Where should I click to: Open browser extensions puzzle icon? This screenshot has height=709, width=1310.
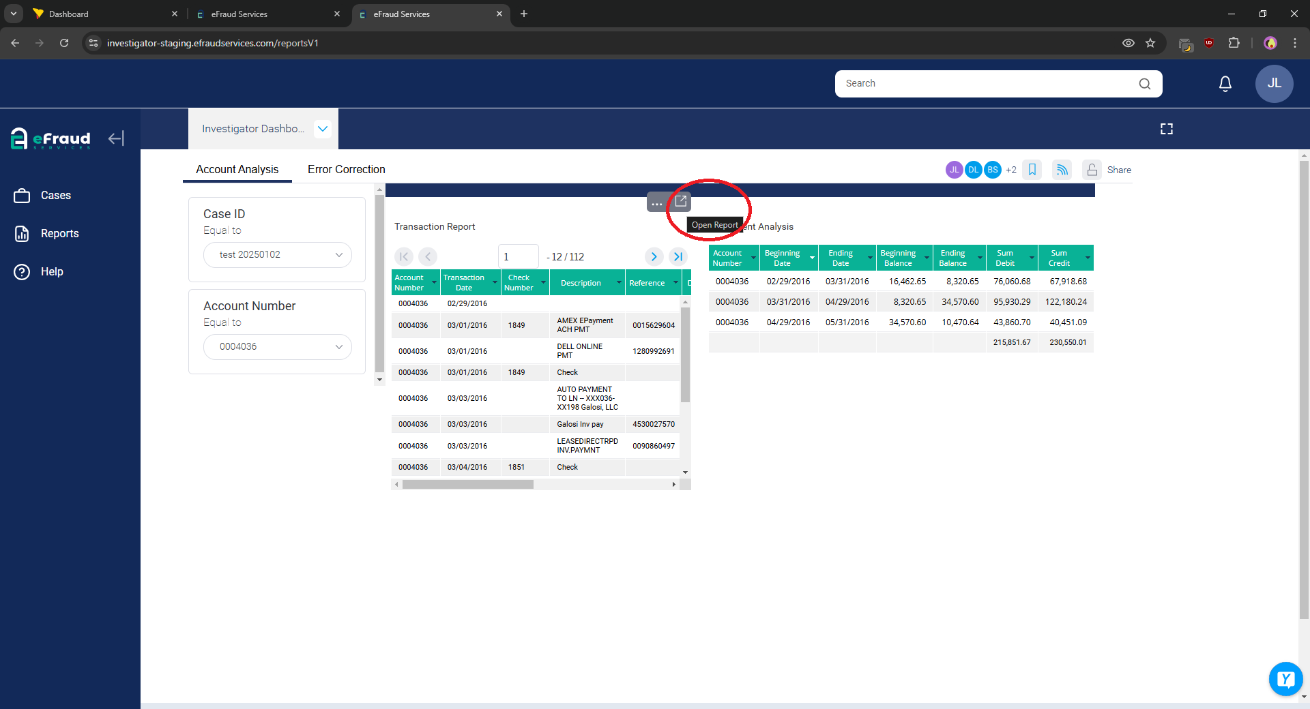(x=1234, y=43)
